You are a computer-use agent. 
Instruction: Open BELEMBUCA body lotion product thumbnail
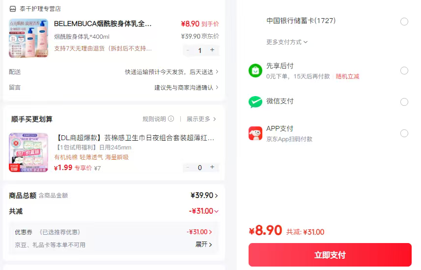pos(28,38)
